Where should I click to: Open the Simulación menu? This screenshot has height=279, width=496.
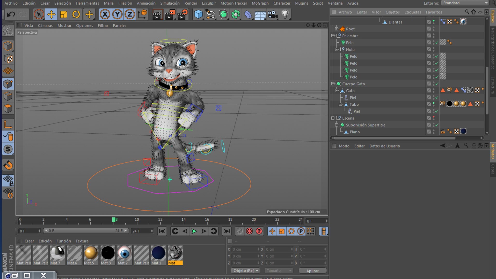tap(170, 3)
